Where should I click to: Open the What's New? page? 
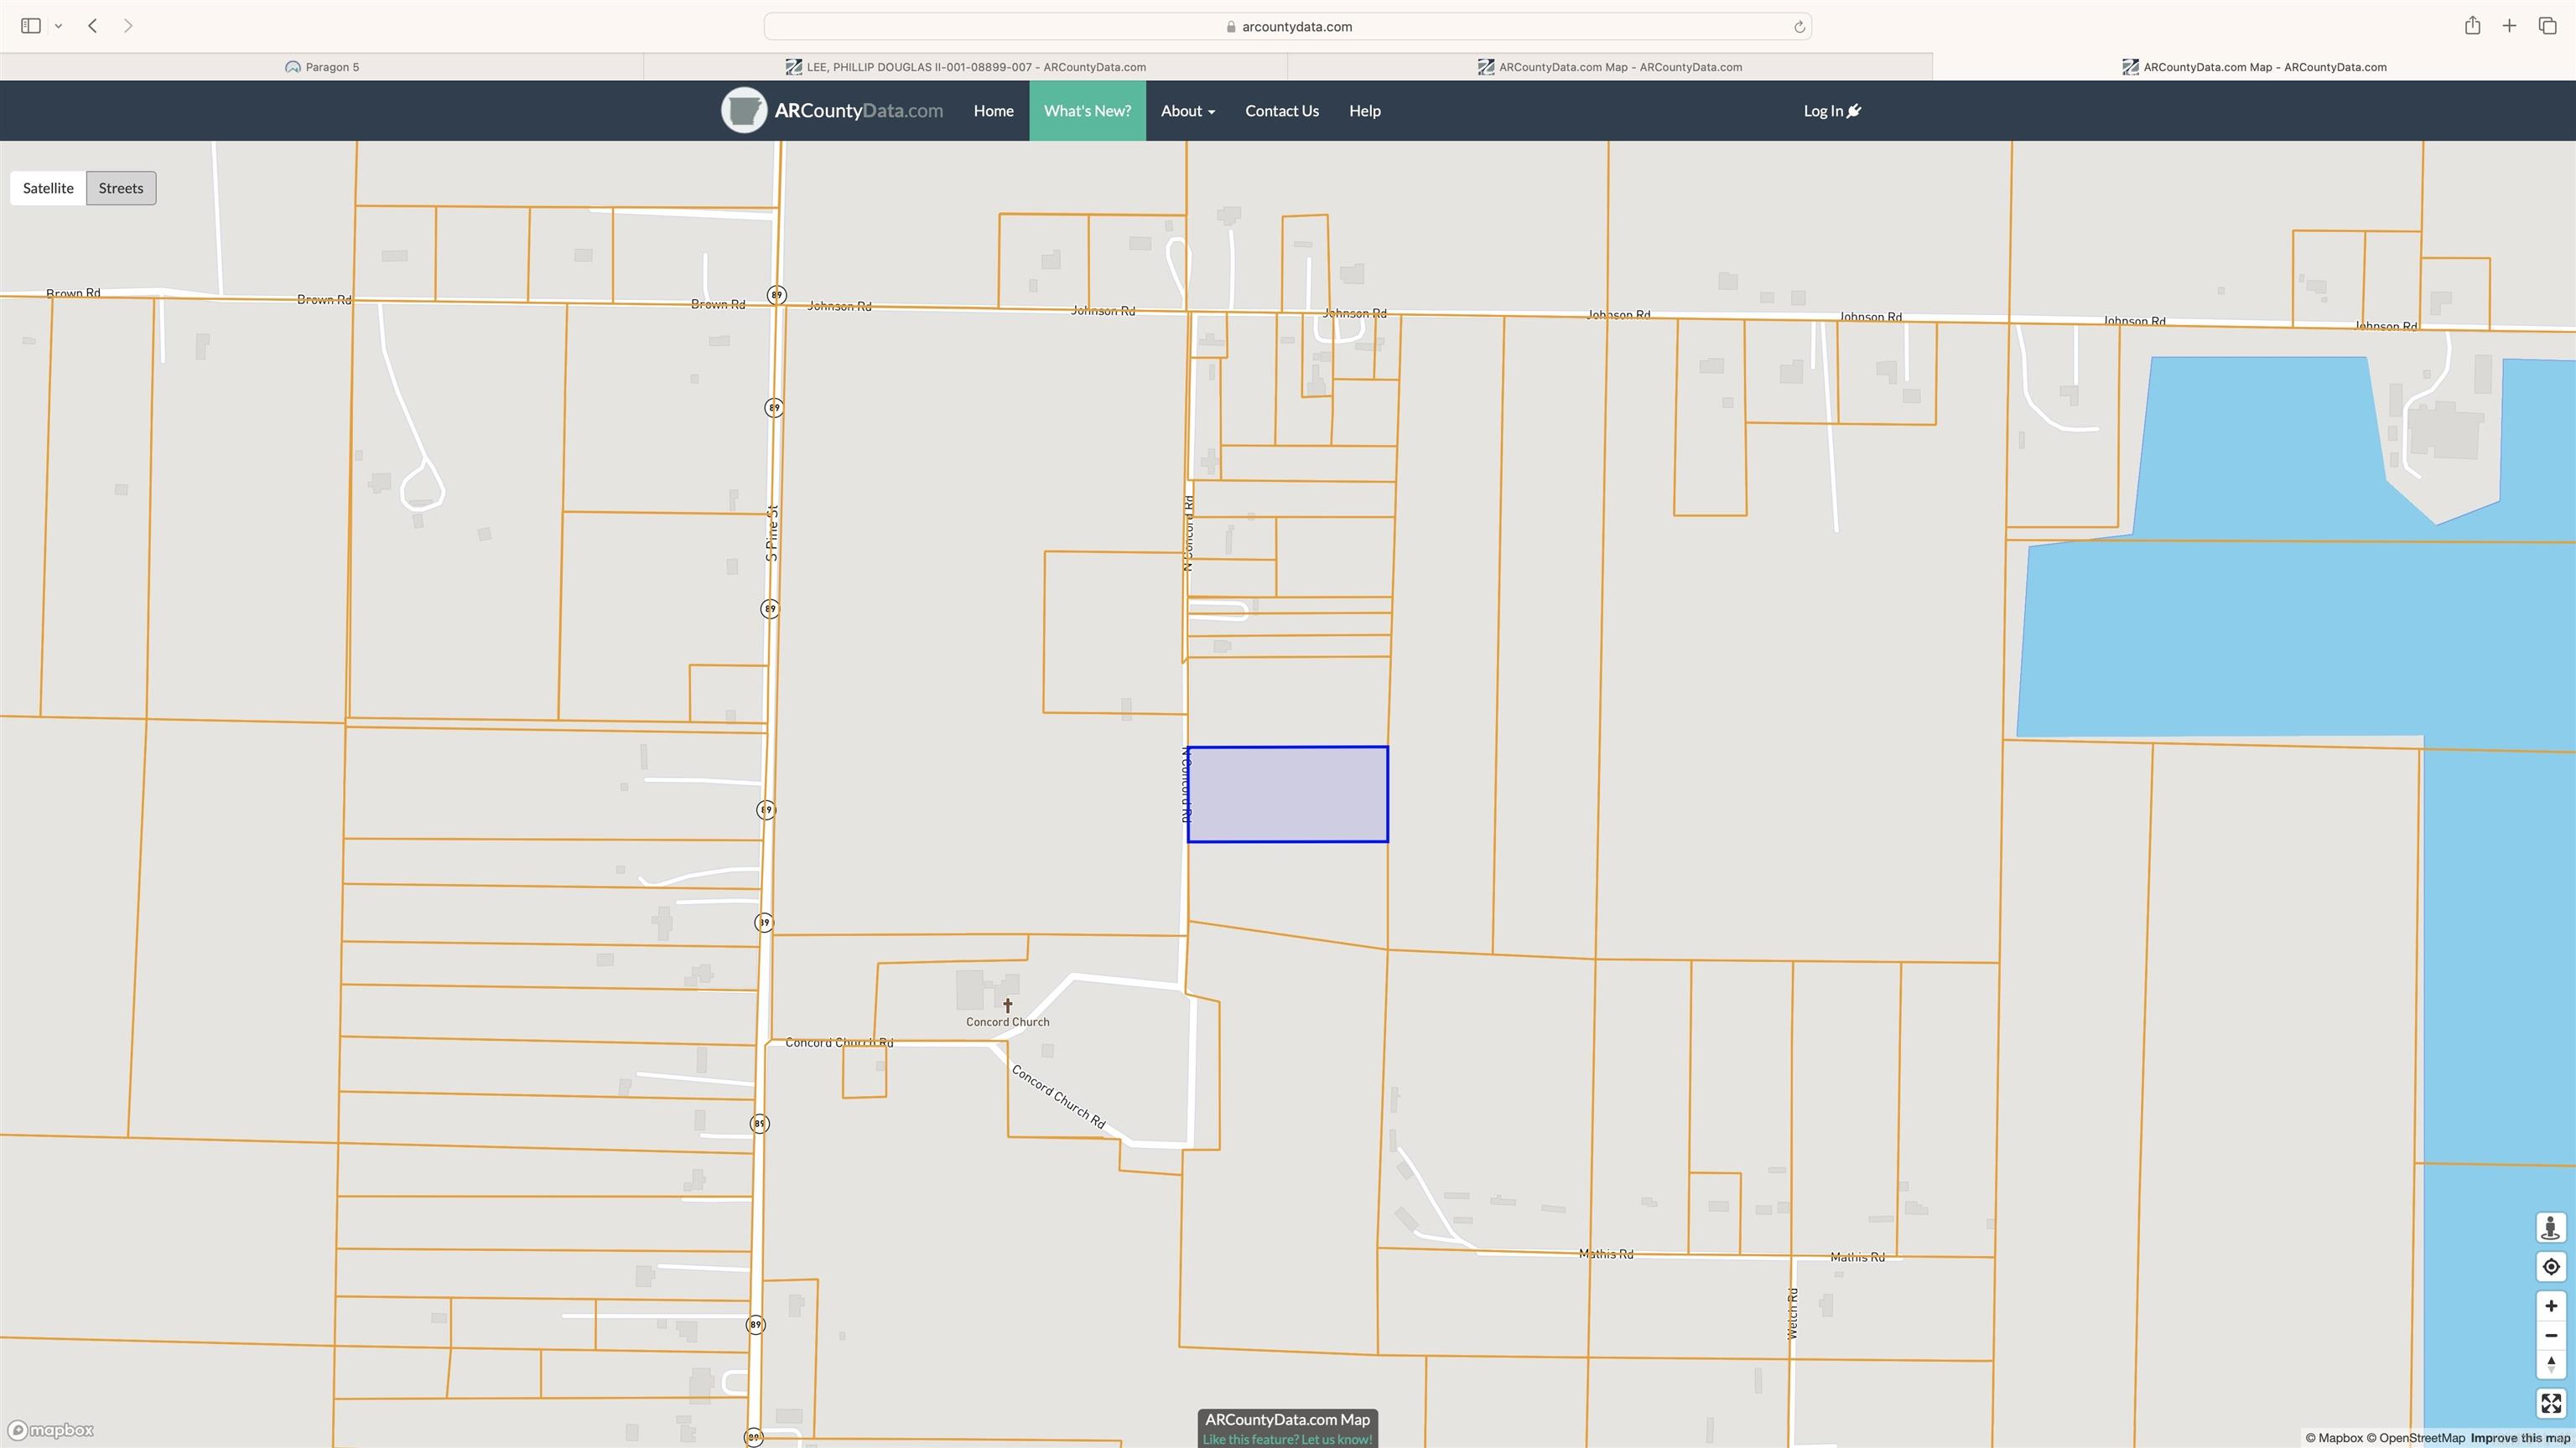1087,111
